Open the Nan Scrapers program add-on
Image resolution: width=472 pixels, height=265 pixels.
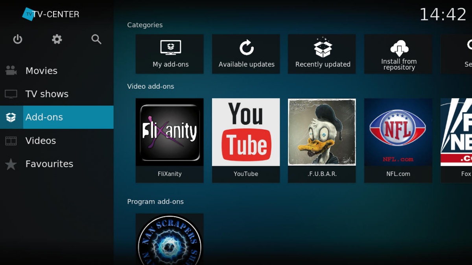(170, 239)
